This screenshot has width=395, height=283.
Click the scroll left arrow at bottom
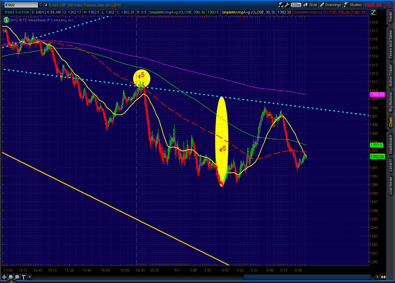pyautogui.click(x=30, y=277)
